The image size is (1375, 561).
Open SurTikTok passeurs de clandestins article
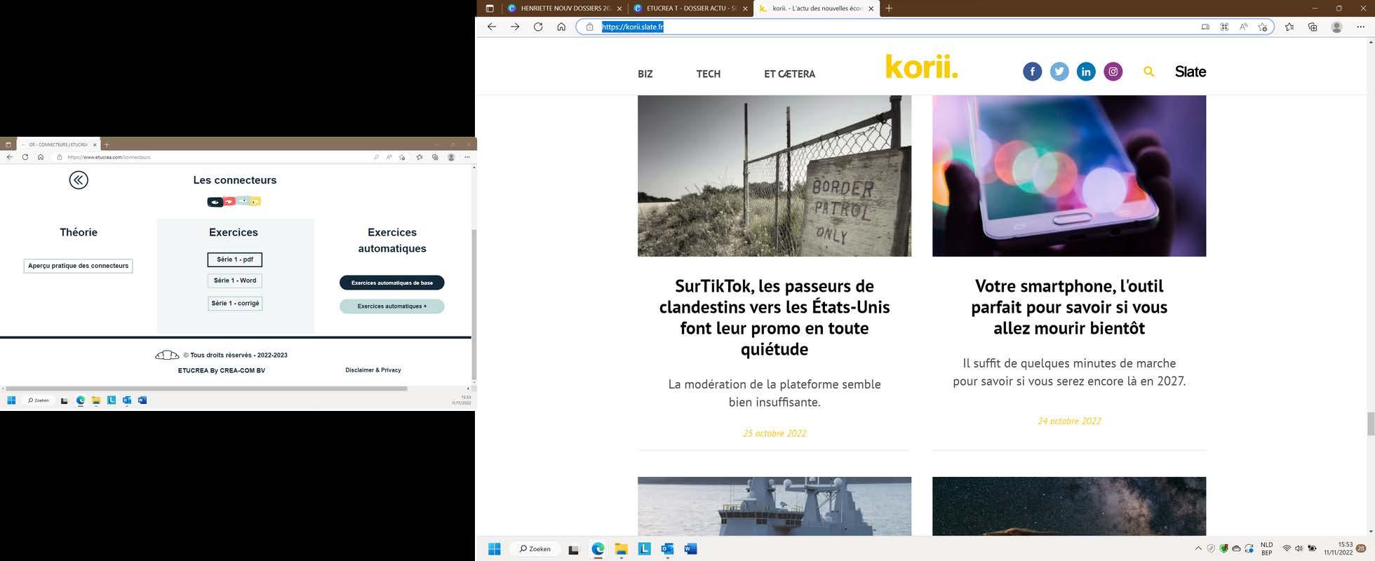click(774, 317)
